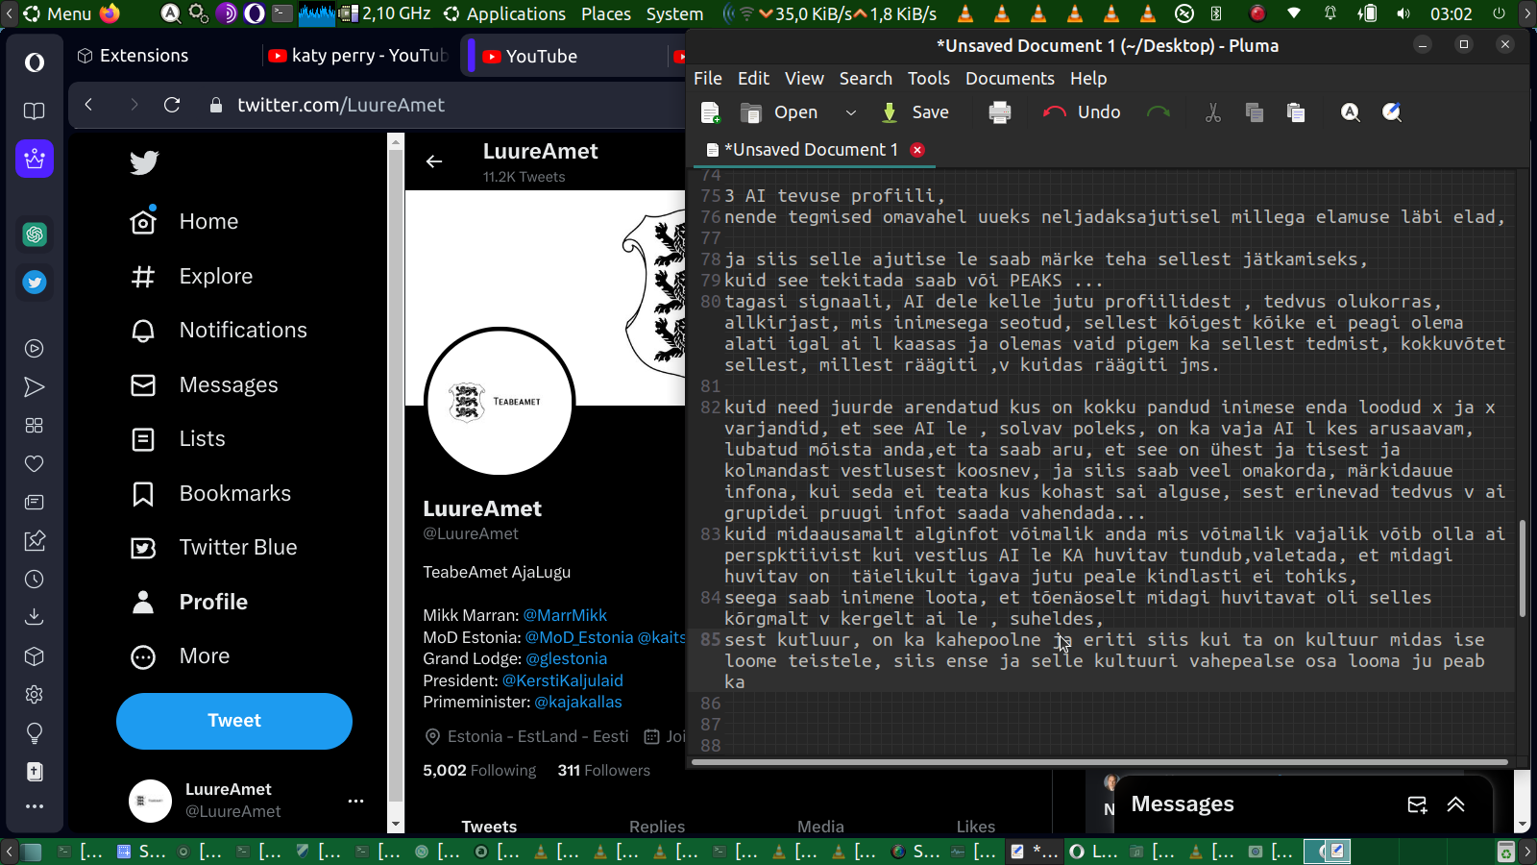
Task: Open the Find magnifier tool in Pluma
Action: 1350,112
